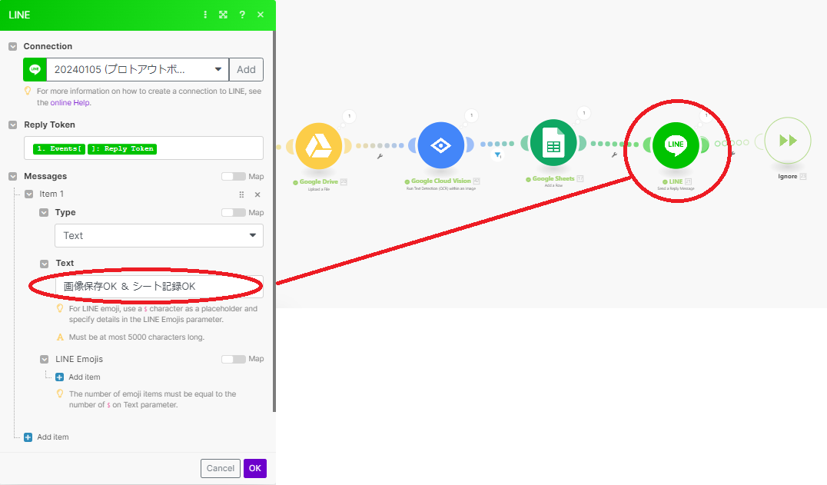Viewport: 827px width, 485px height.
Task: Click Cancel button
Action: [x=221, y=468]
